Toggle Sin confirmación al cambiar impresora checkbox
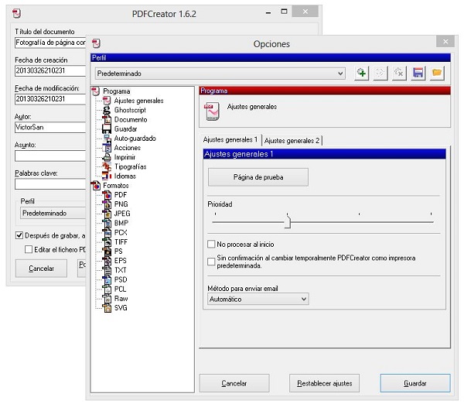The image size is (464, 404). 212,262
